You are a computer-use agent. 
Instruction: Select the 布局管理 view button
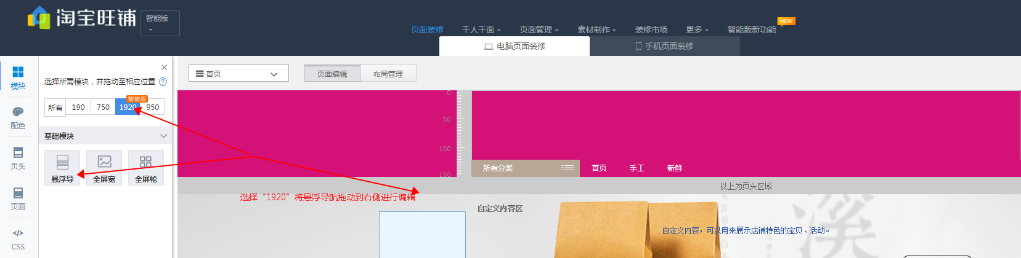coord(388,74)
